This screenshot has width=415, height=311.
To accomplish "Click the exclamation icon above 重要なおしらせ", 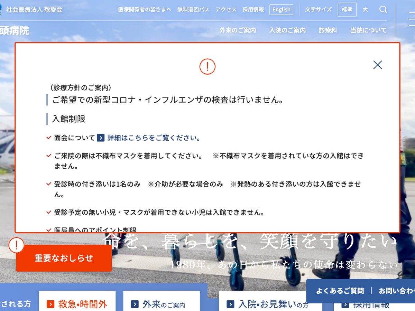I will click(x=16, y=245).
